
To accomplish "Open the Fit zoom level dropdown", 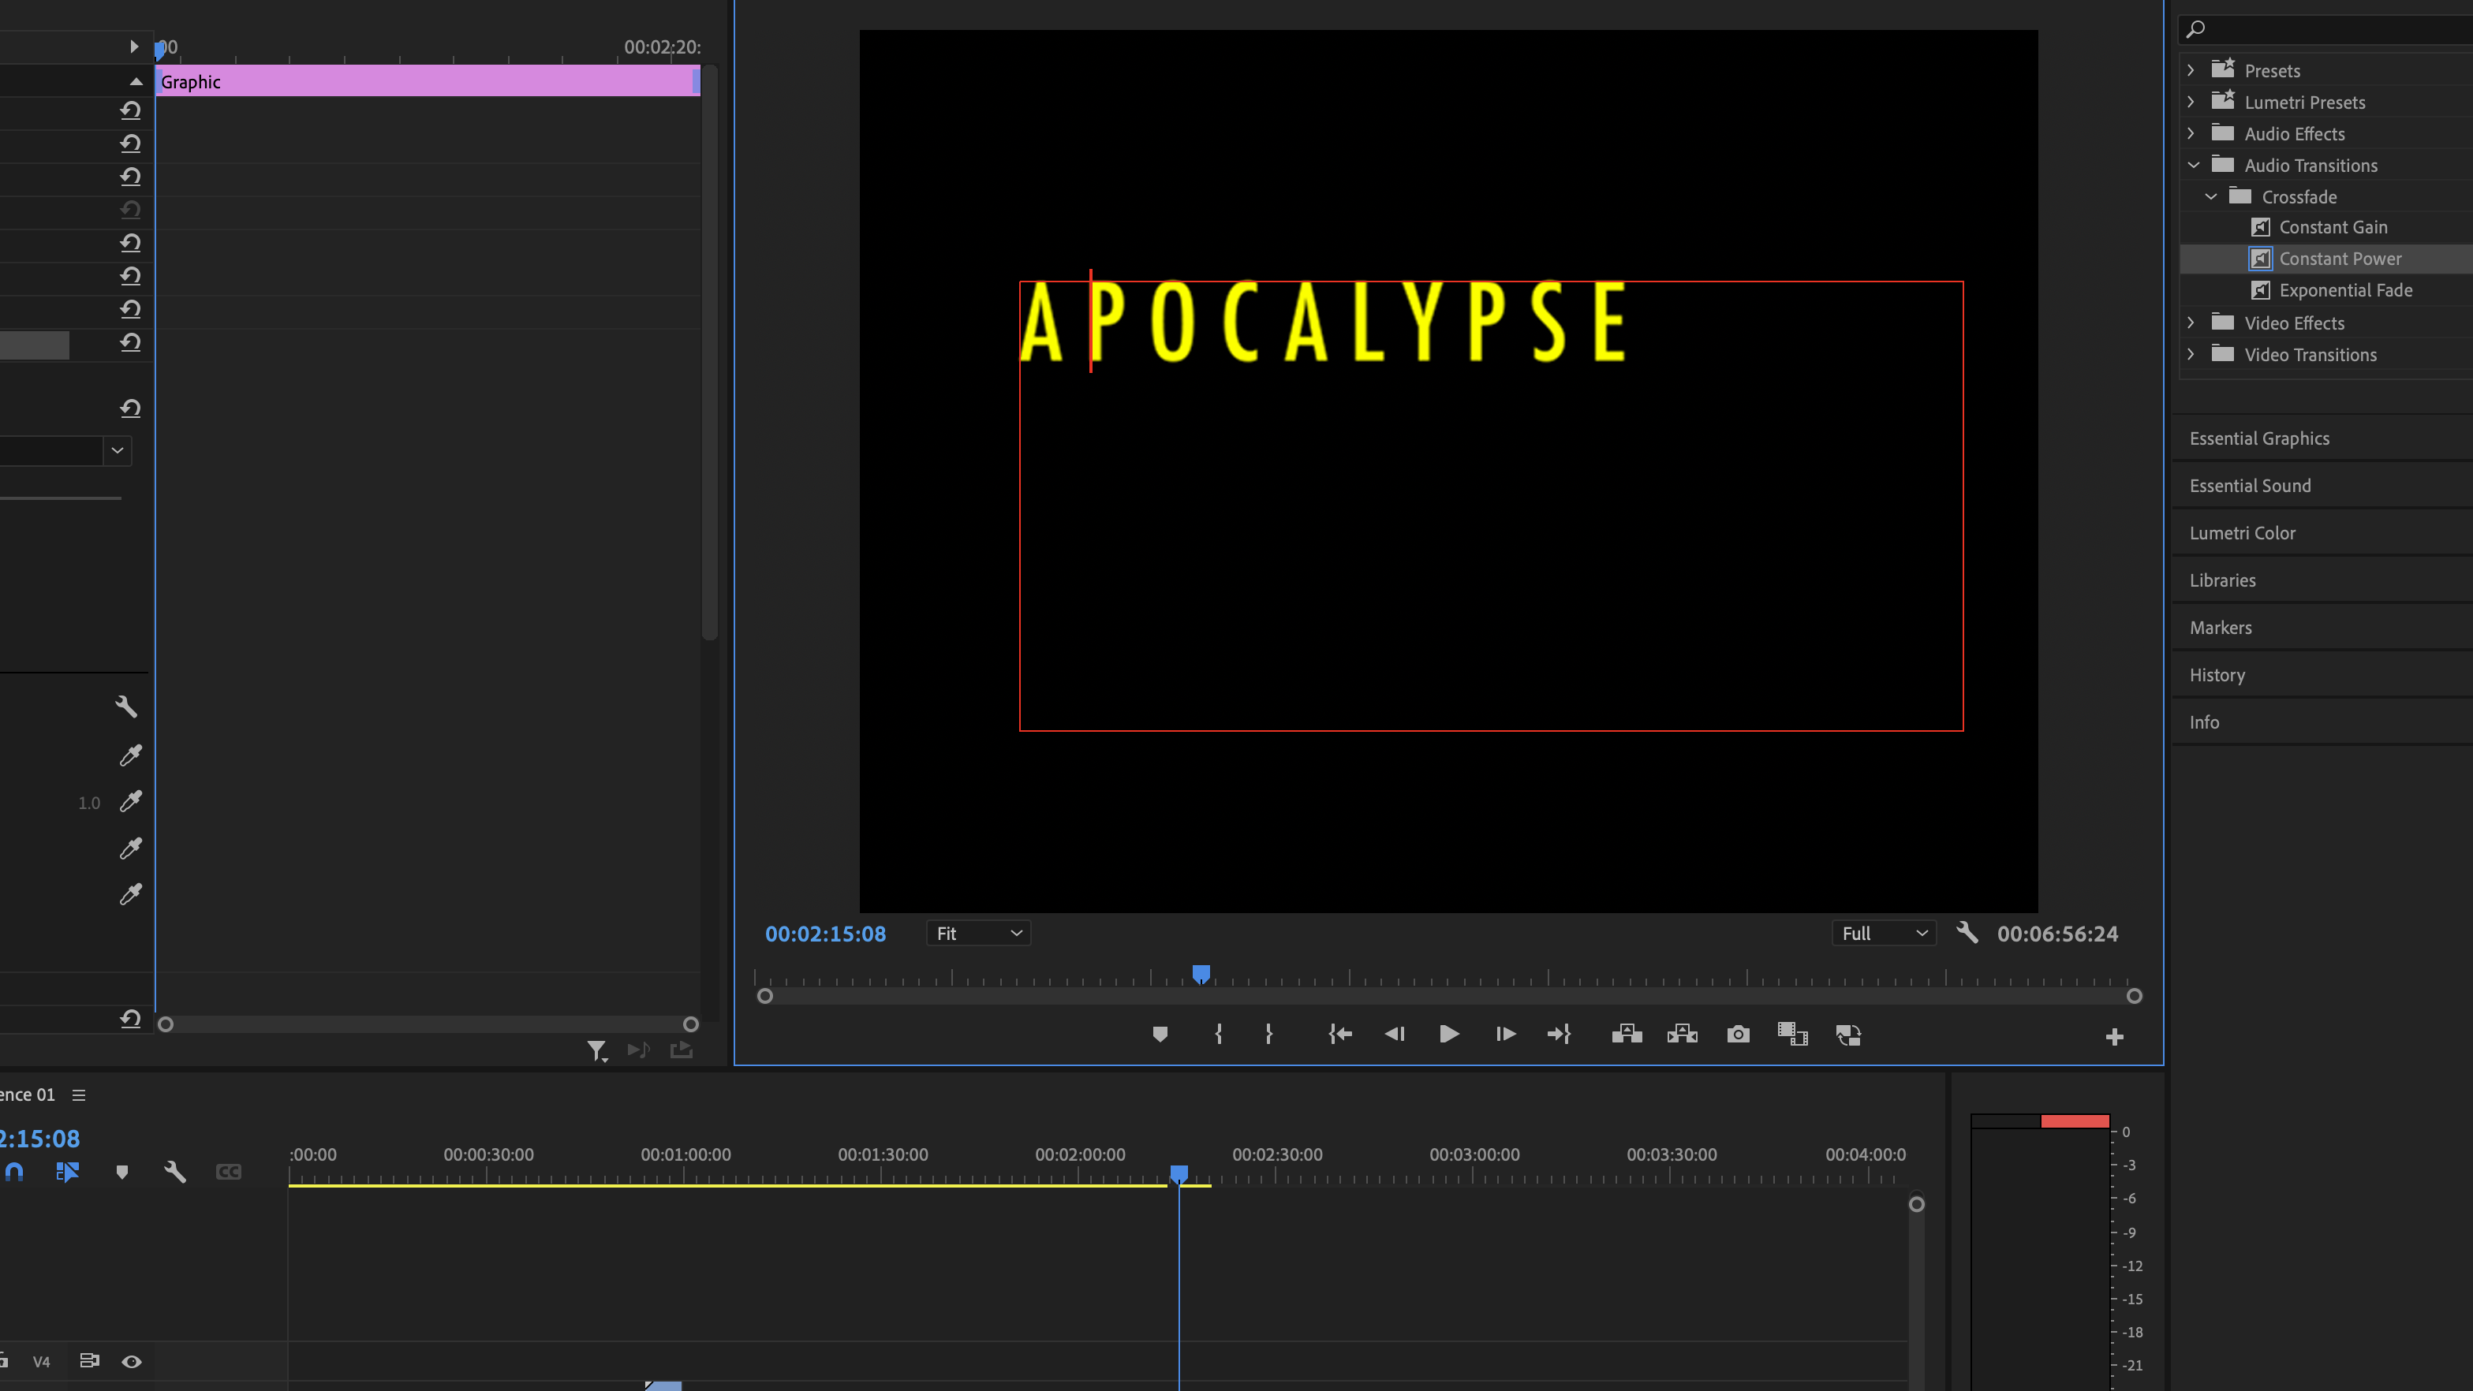I will 978,933.
